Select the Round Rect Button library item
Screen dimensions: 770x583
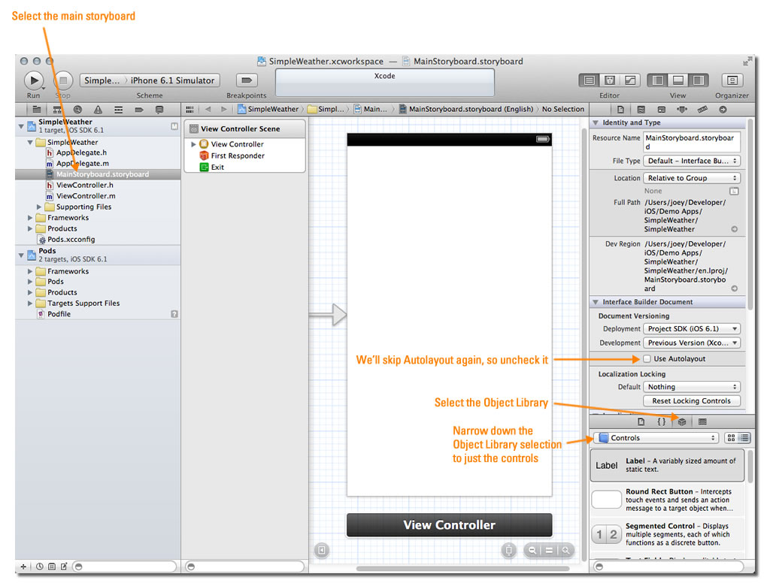668,500
